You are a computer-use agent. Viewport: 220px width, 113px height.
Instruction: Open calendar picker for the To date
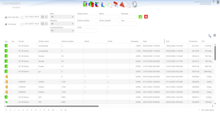[x=42, y=24]
